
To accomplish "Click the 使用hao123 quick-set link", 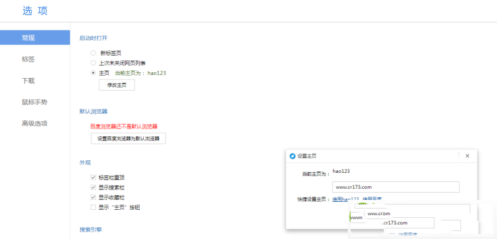I will pyautogui.click(x=345, y=199).
